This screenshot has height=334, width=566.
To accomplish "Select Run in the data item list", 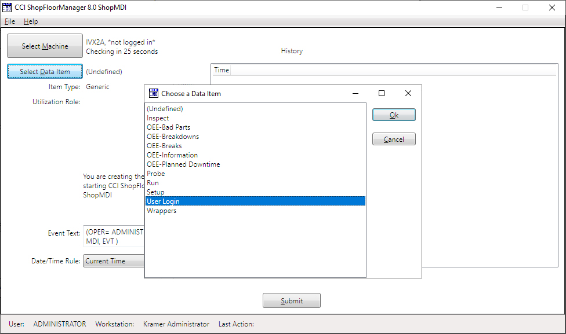I will point(255,183).
